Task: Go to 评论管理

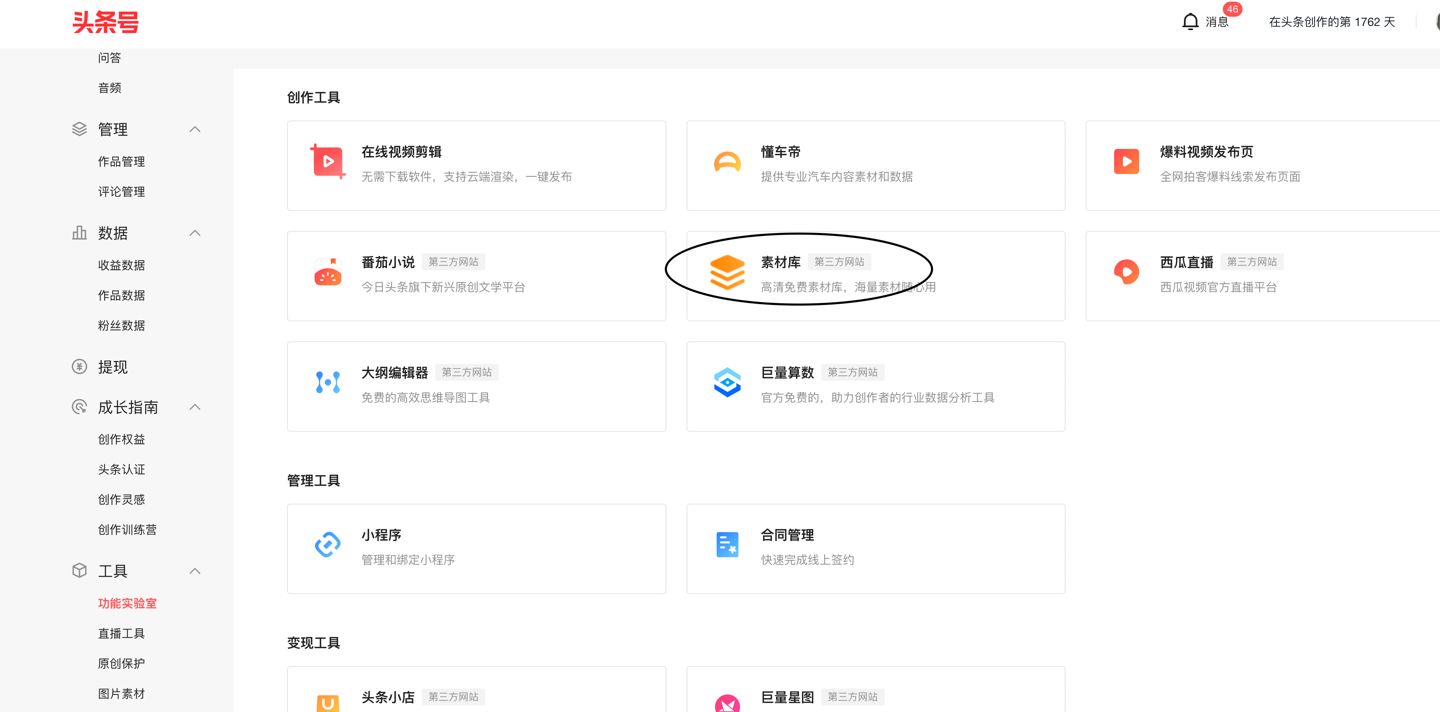Action: [121, 192]
